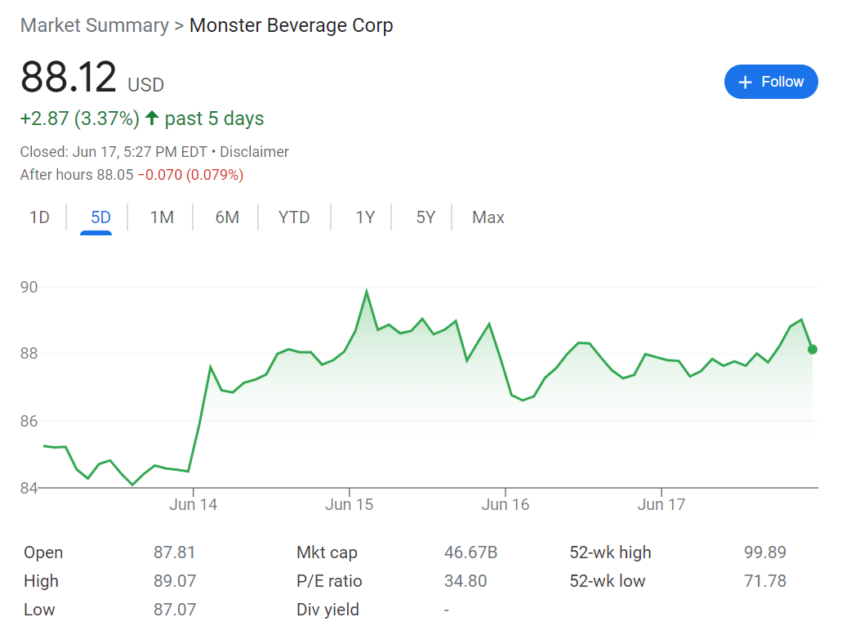Click the Jun 14 date axis label
The width and height of the screenshot is (842, 635).
(x=194, y=504)
